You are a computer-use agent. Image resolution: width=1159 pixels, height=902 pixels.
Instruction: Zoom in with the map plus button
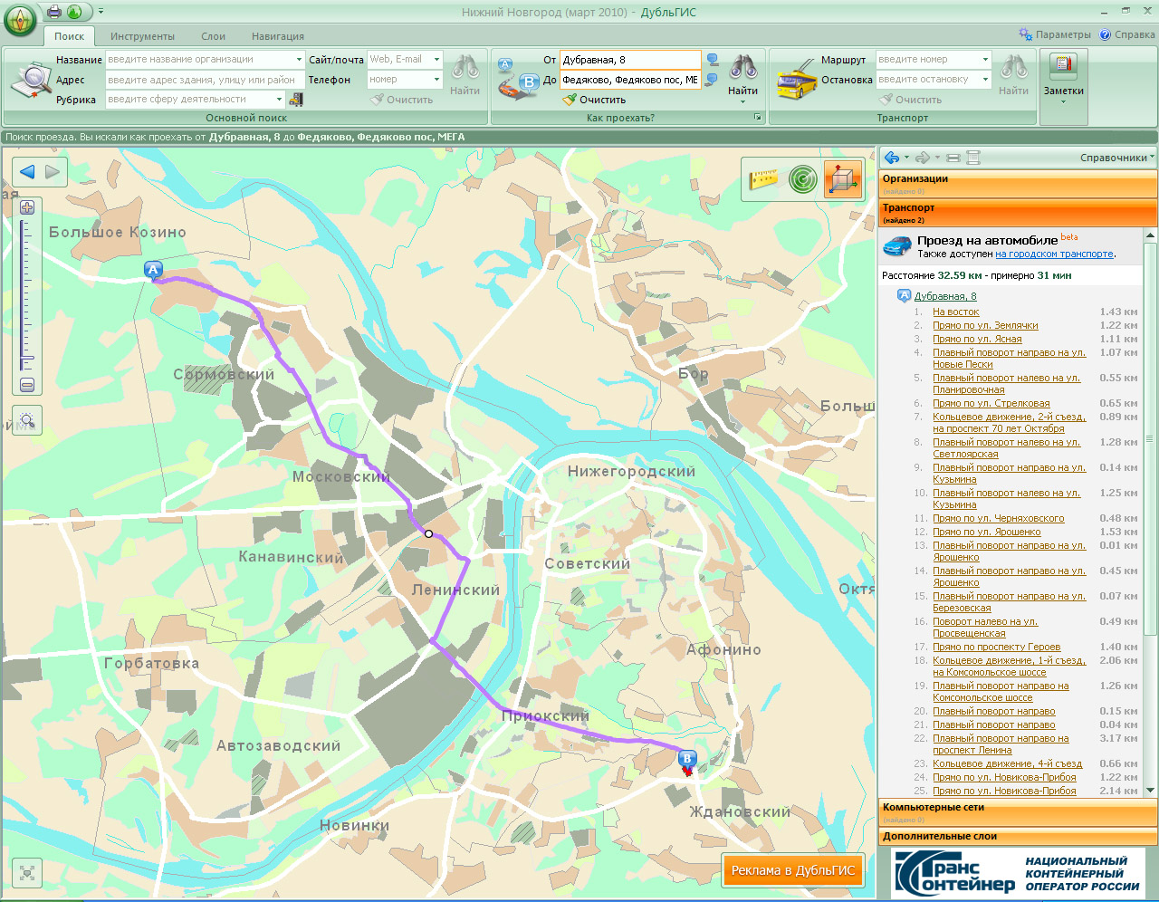tap(27, 207)
